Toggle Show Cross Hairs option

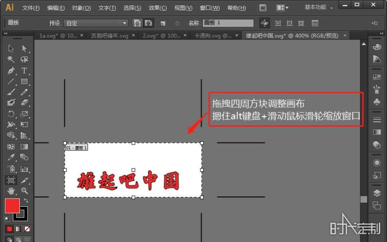(x=289, y=23)
